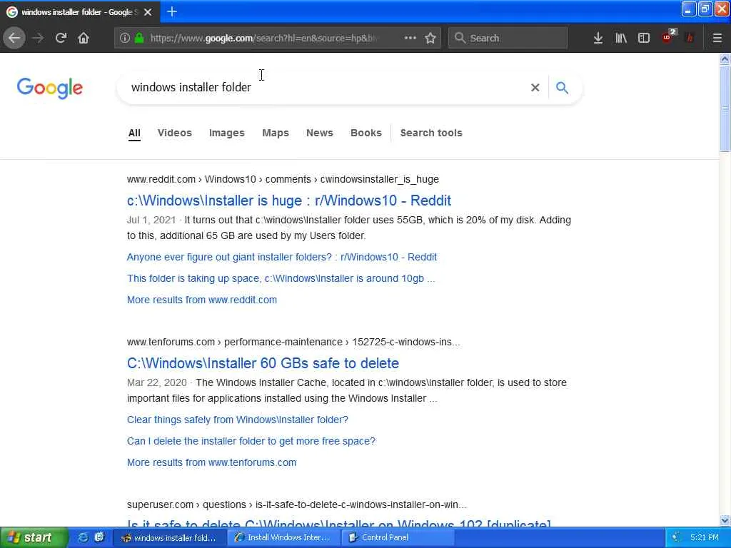Click the 'Jul 1, 2021' date text

click(x=151, y=220)
